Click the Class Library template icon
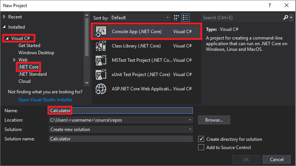The image size is (296, 166). tap(101, 46)
